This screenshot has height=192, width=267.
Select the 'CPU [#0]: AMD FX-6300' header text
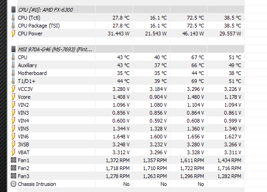(x=46, y=10)
